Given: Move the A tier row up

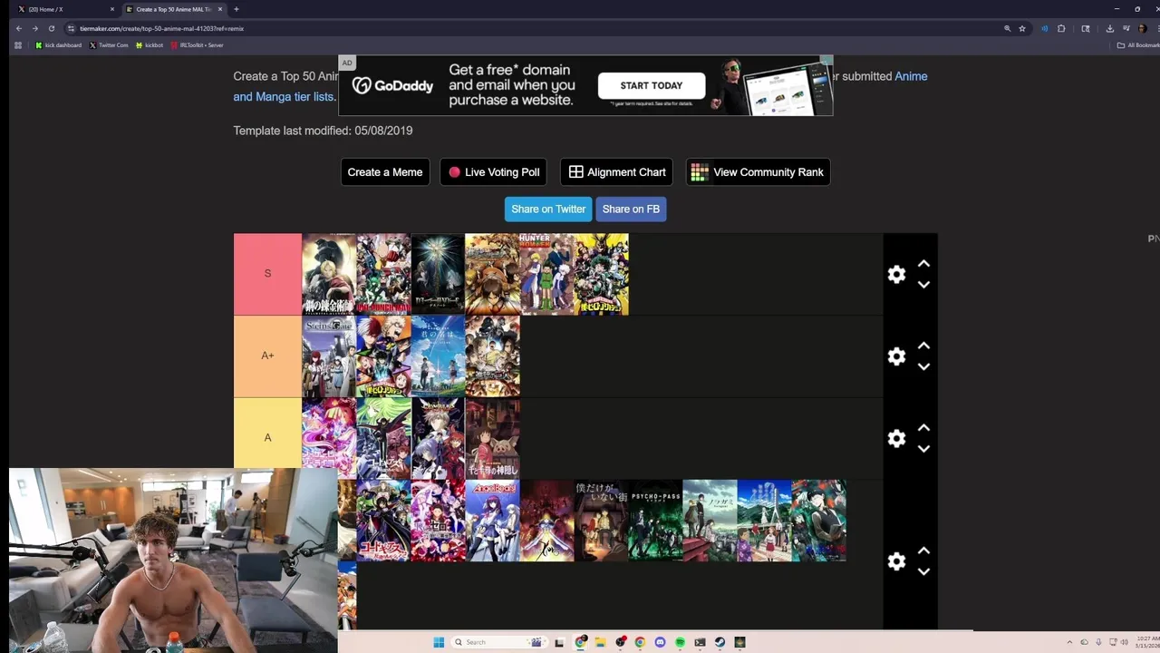Looking at the screenshot, I should click(923, 428).
